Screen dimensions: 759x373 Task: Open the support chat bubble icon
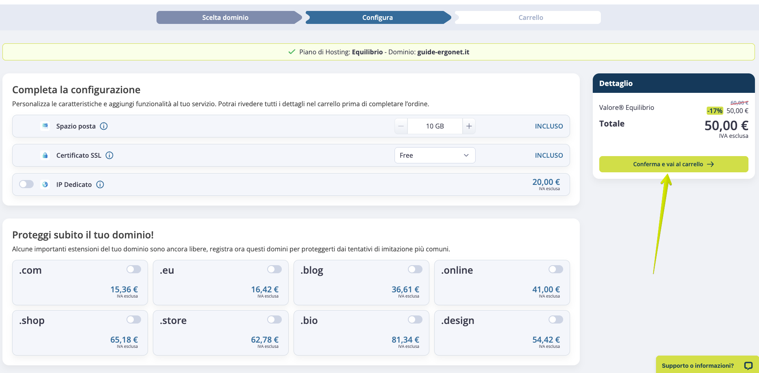(748, 366)
